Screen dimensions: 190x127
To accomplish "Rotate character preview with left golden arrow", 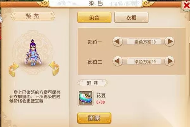I will [x=13, y=70].
